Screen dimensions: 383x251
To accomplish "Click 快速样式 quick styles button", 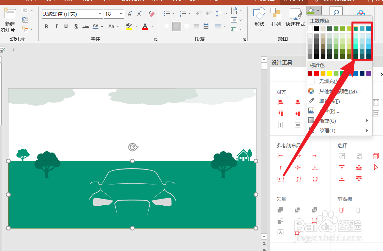I will [295, 20].
